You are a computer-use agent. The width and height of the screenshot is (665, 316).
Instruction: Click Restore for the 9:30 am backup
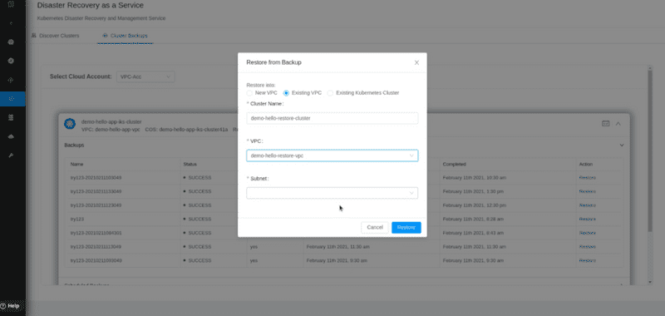tap(588, 261)
